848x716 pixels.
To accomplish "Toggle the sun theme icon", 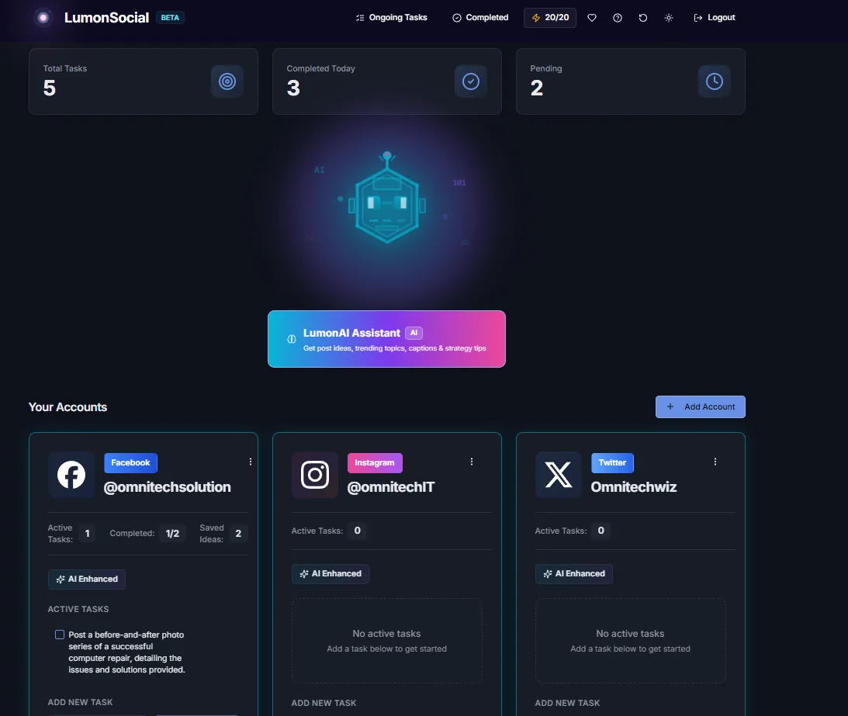I will click(669, 18).
